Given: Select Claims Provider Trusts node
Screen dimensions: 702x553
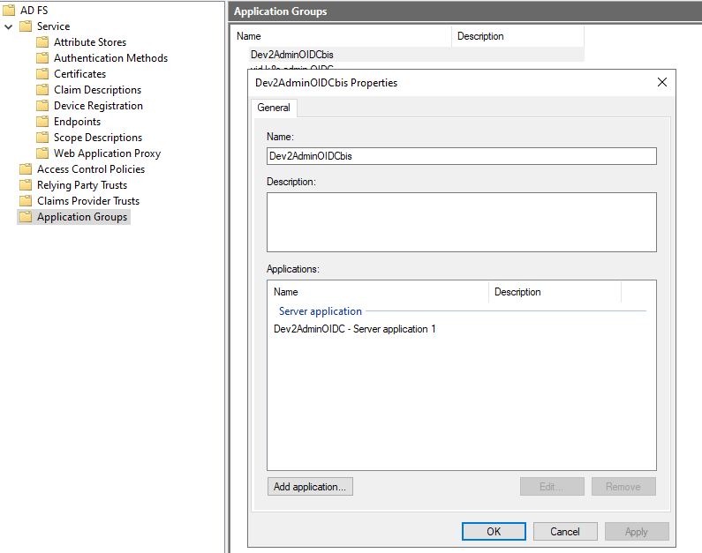Looking at the screenshot, I should pyautogui.click(x=88, y=201).
